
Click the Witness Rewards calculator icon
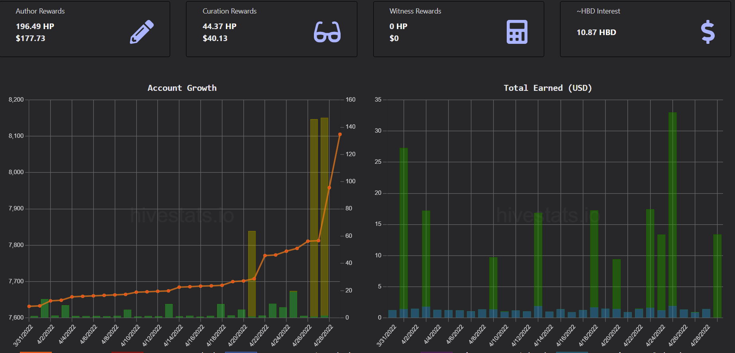point(517,32)
